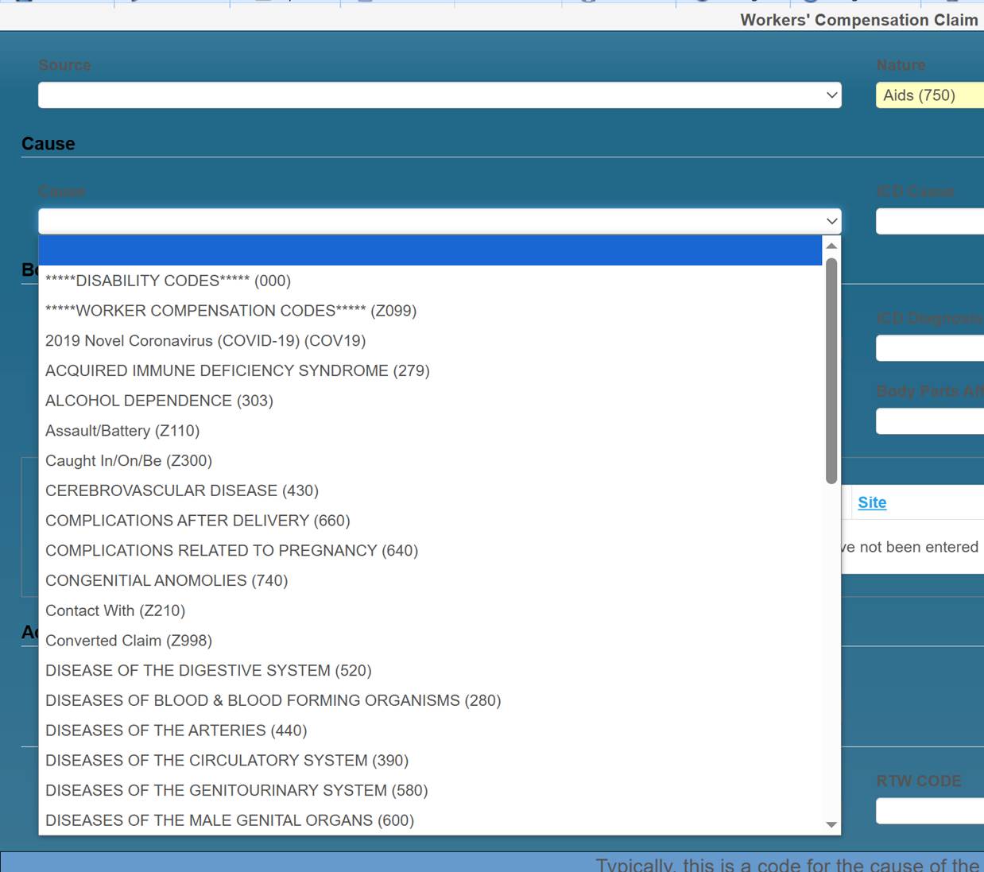
Task: Select CEREBROVASCULAR DISEASE (430)
Action: point(182,491)
